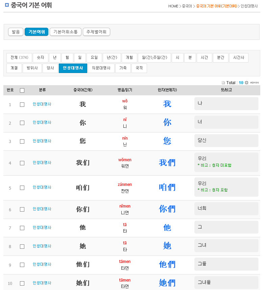
Task: Open the 발음 tab
Action: (x=16, y=32)
